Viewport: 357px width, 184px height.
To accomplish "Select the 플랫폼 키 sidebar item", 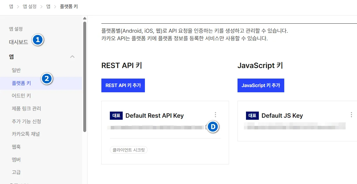I will pyautogui.click(x=21, y=83).
